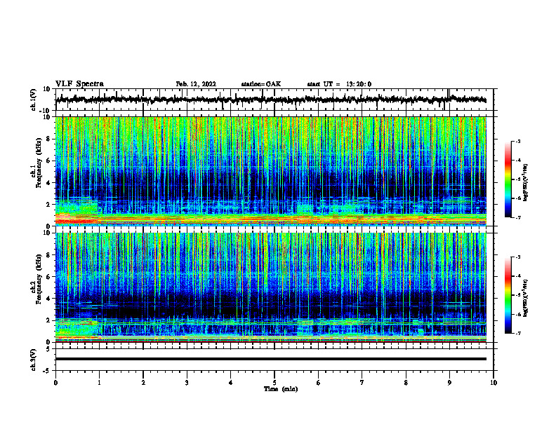This screenshot has width=556, height=429.
Task: Click time axis tick label "10"
Action: tap(494, 383)
